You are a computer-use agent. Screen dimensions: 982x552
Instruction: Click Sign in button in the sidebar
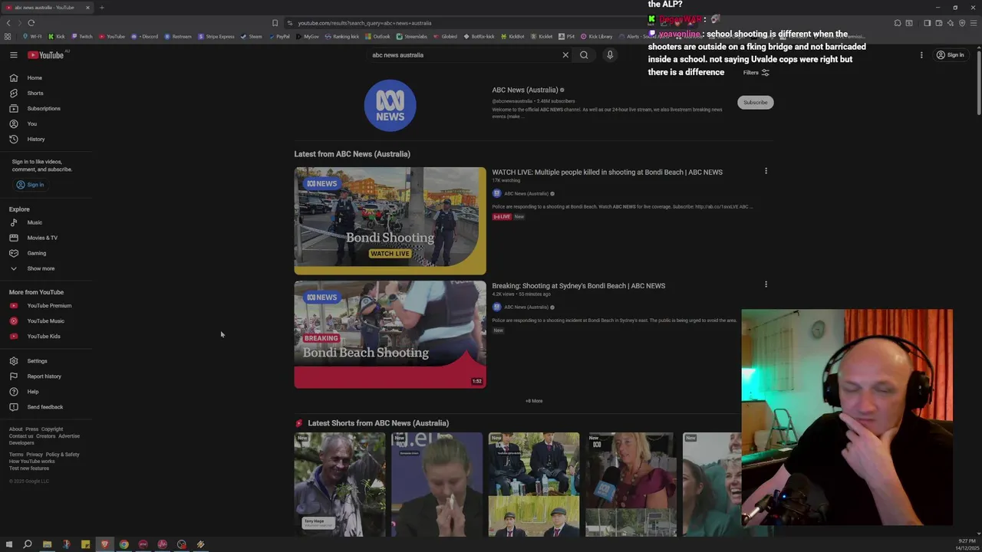[x=31, y=185]
